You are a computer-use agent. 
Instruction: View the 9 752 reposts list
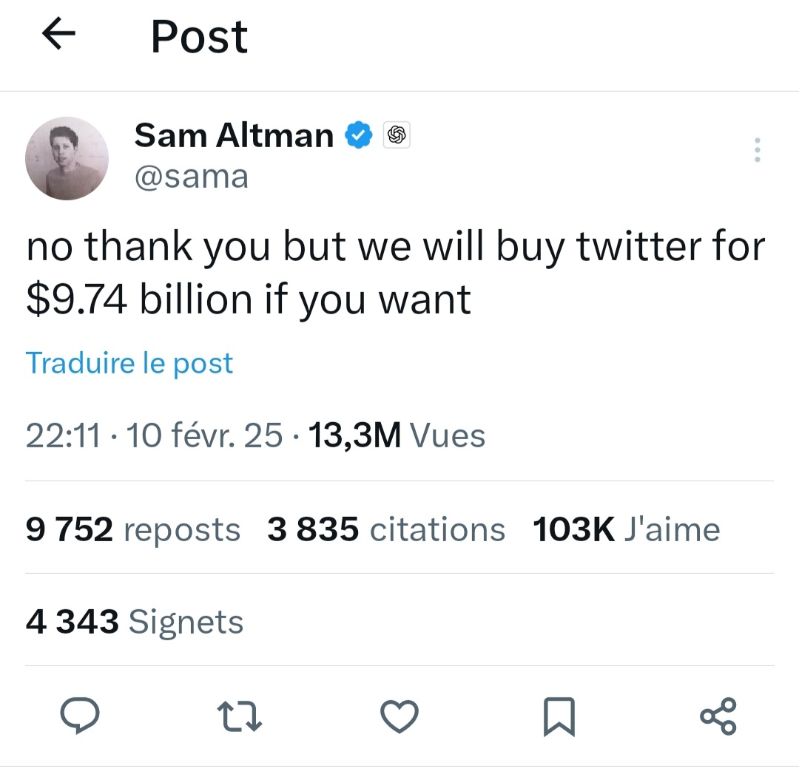(133, 529)
